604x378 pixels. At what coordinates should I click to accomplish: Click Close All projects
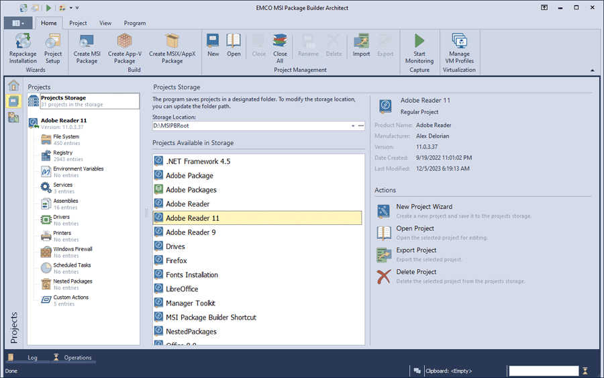pyautogui.click(x=280, y=48)
